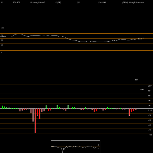Click the "60" label on MR axis
153x153 pixels.
click(149, 96)
